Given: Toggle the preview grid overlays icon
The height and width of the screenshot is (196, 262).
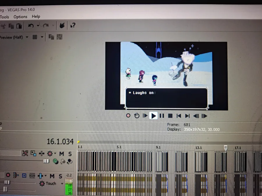Looking at the screenshot, I should (35, 37).
